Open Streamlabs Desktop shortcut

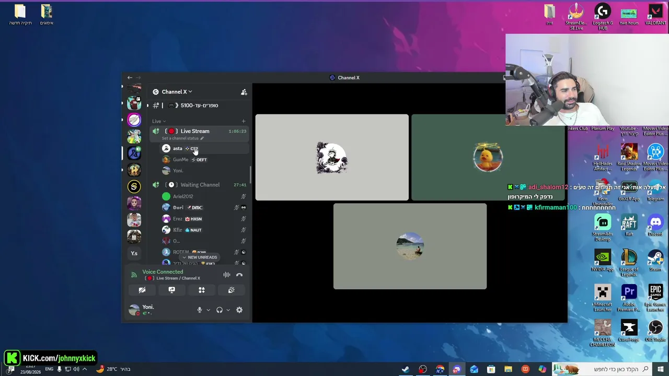(603, 228)
